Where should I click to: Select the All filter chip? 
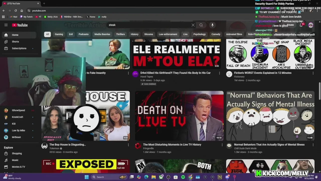(47, 34)
